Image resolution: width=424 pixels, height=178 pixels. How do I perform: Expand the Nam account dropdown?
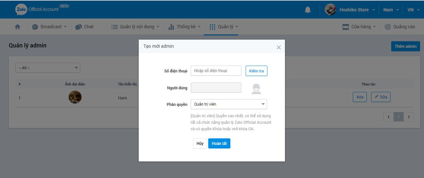click(391, 10)
